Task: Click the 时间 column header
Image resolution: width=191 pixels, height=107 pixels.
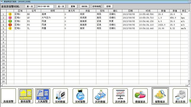Action: tap(148, 11)
